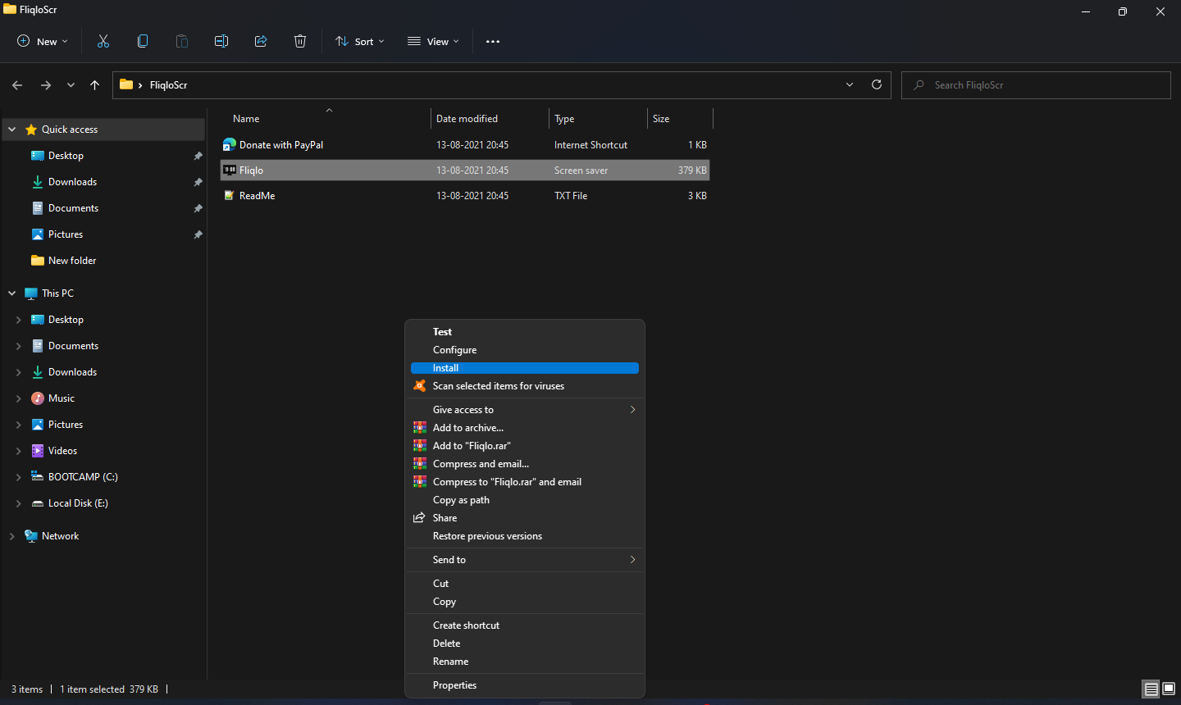Expand address bar history dropdown
This screenshot has width=1181, height=705.
coord(850,84)
